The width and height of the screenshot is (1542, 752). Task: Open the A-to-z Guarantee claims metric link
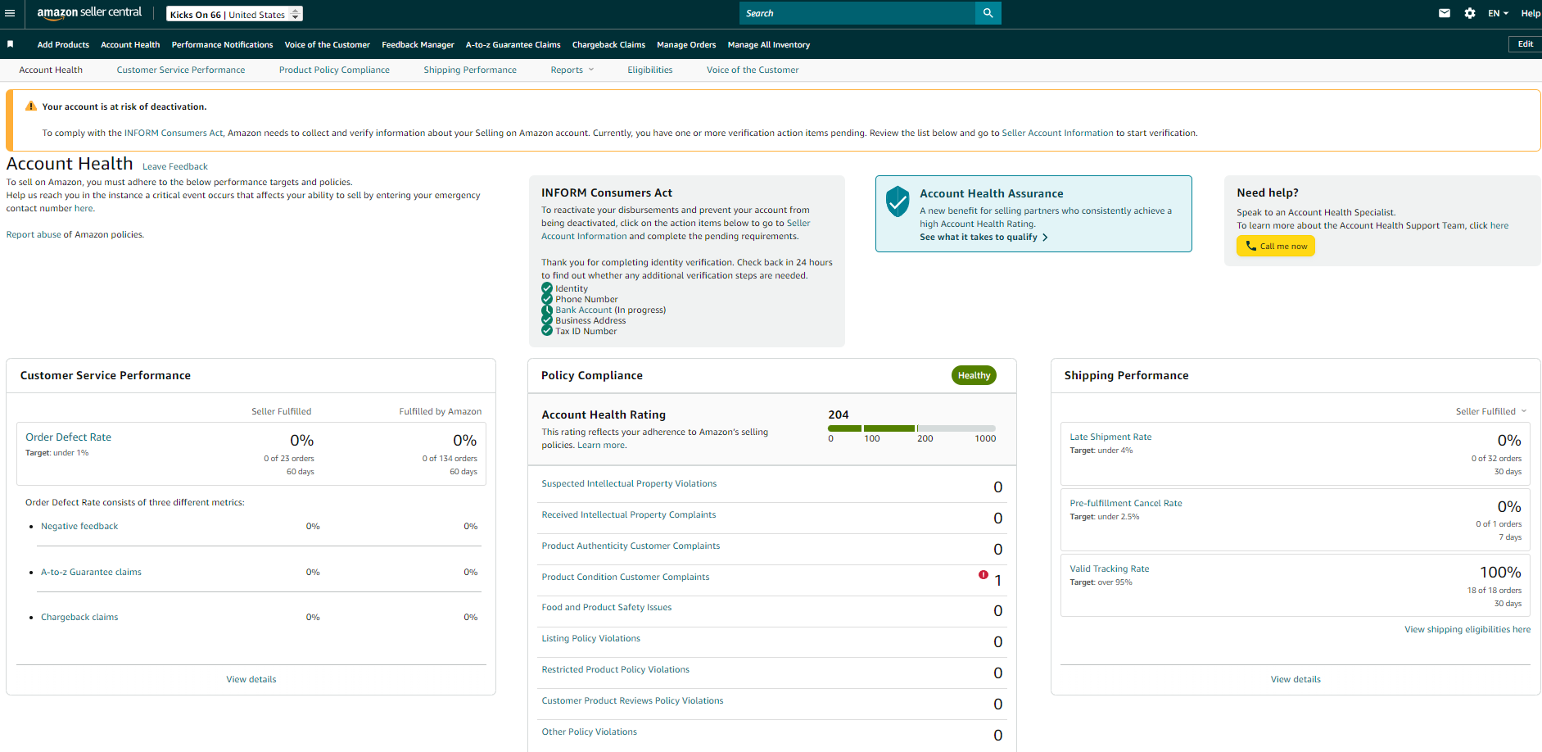point(91,573)
